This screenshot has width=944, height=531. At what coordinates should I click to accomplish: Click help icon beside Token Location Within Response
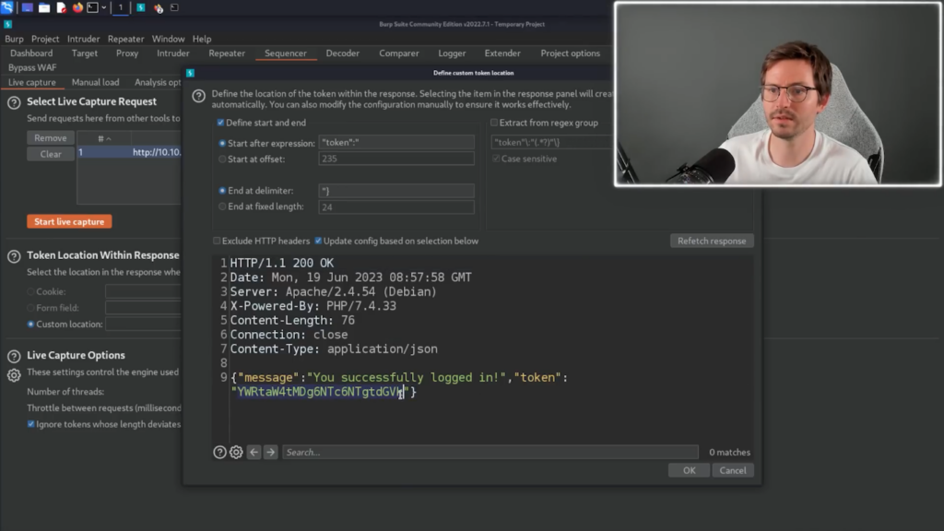pyautogui.click(x=14, y=256)
